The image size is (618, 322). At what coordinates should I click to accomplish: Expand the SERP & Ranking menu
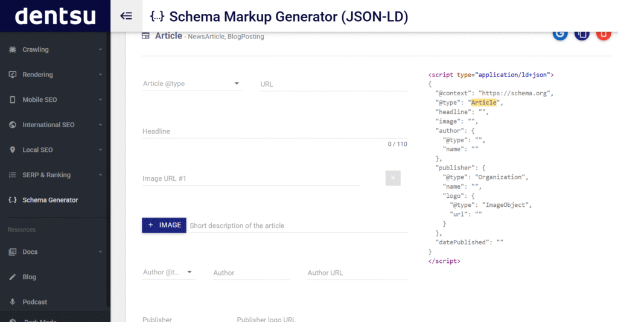pyautogui.click(x=101, y=175)
